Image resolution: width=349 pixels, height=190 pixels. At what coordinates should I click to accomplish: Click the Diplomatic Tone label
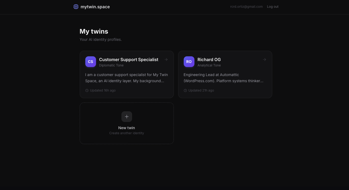point(111,65)
